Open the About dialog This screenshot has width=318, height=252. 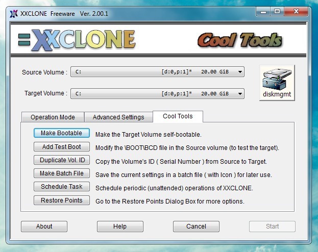coord(44,226)
